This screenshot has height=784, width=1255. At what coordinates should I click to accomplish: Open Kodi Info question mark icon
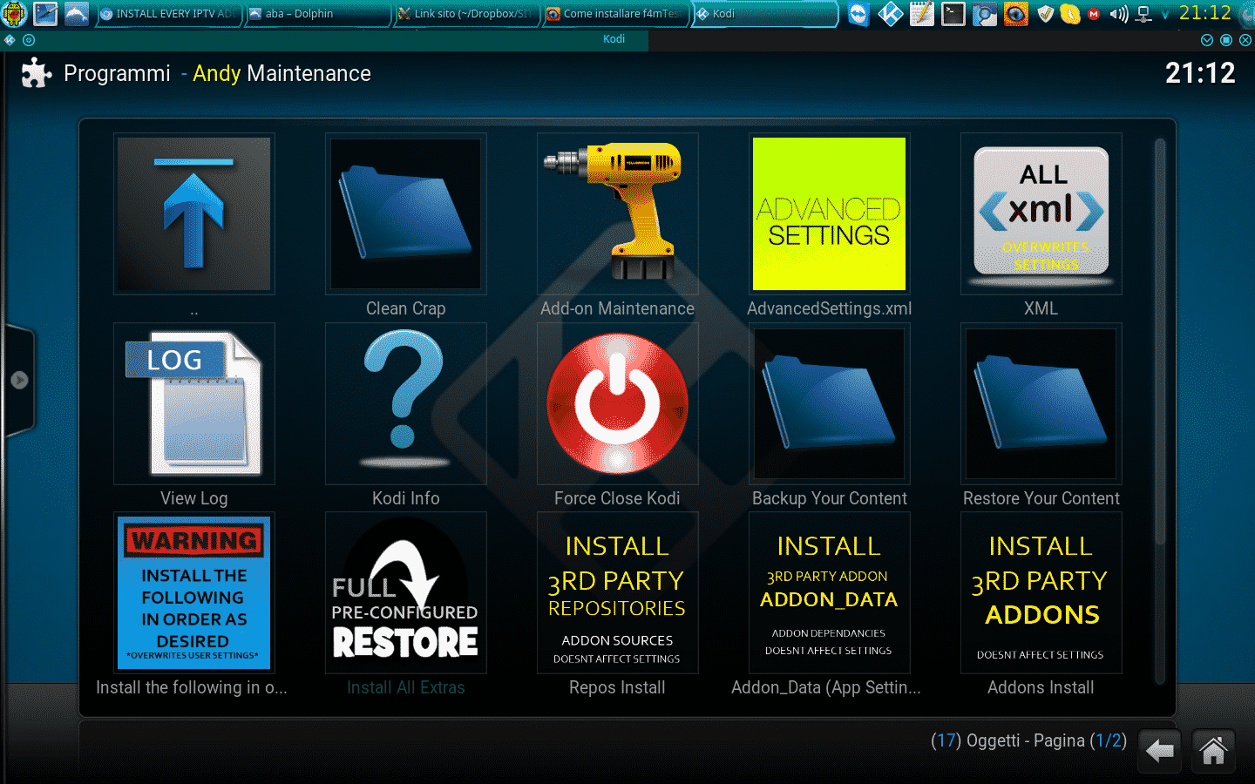coord(406,403)
